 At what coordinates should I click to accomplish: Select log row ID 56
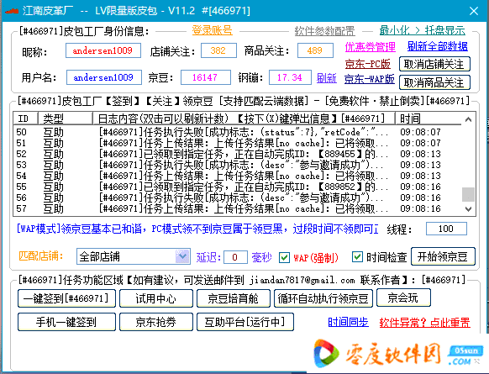[237, 198]
